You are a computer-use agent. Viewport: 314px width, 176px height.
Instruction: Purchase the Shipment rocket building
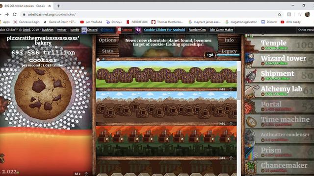(x=279, y=75)
